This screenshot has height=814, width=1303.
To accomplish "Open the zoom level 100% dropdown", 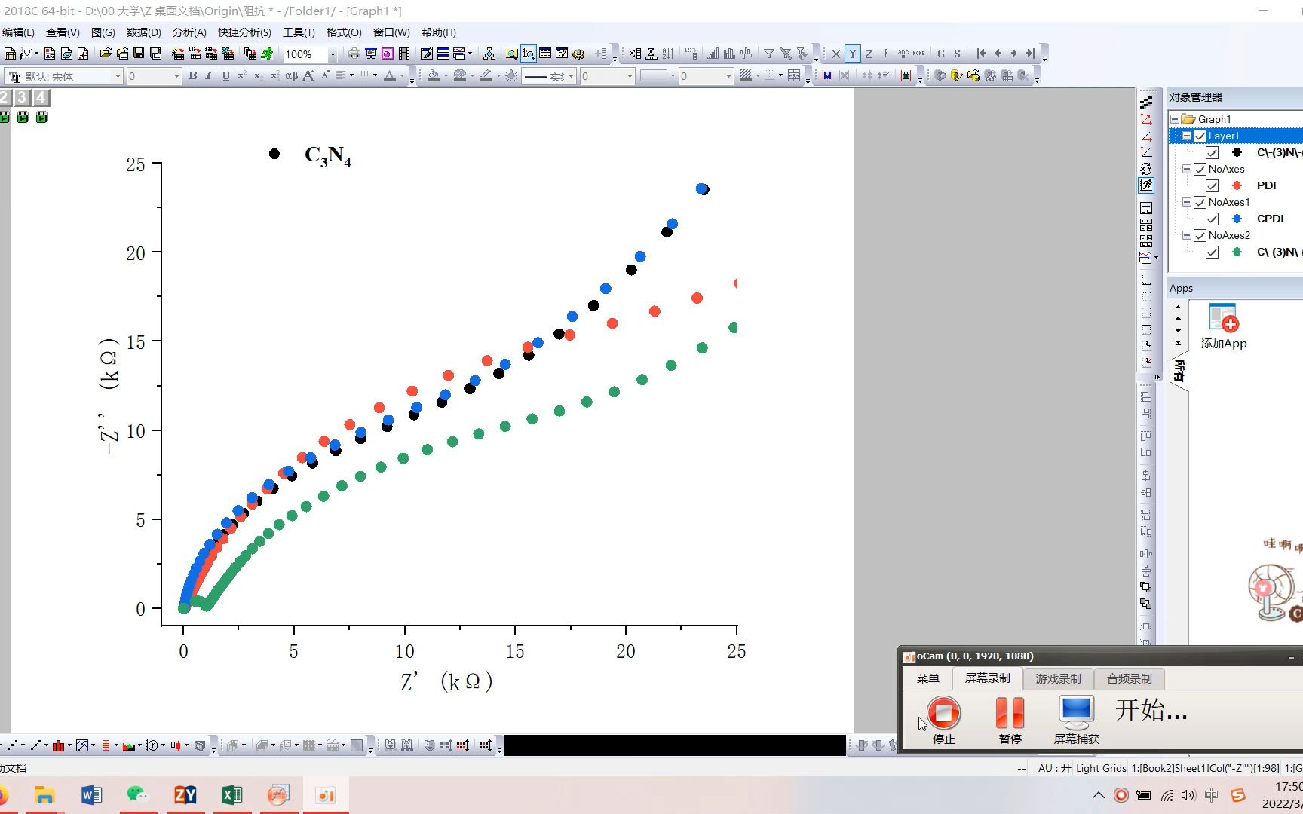I will click(332, 54).
